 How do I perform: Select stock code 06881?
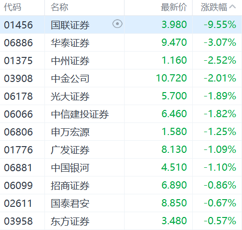tap(18, 168)
